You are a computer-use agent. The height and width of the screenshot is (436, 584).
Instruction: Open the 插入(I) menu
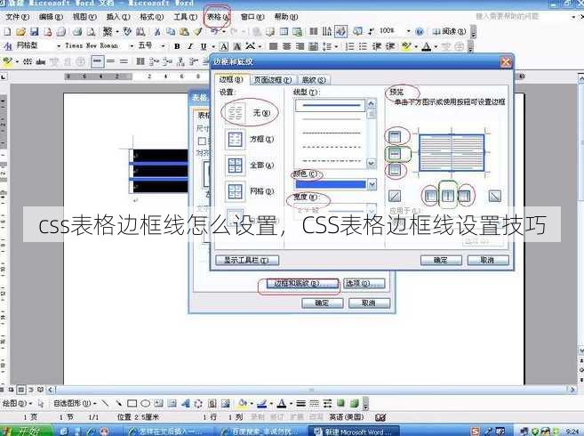pos(118,17)
